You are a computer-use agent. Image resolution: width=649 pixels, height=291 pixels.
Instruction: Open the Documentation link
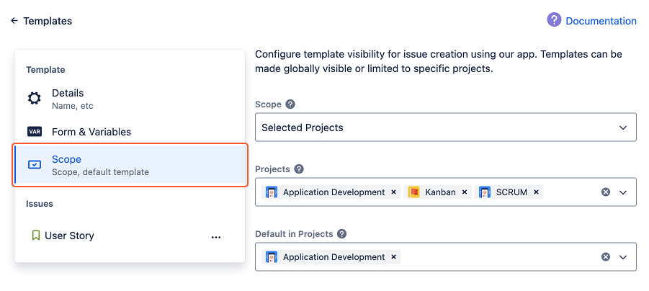click(x=601, y=21)
